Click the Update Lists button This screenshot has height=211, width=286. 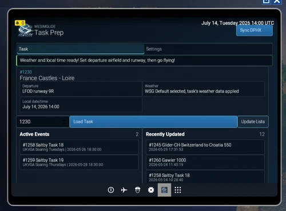click(x=253, y=122)
